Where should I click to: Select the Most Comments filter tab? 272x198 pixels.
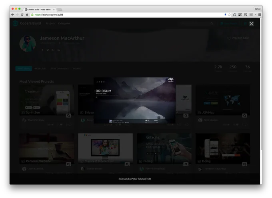click(60, 68)
